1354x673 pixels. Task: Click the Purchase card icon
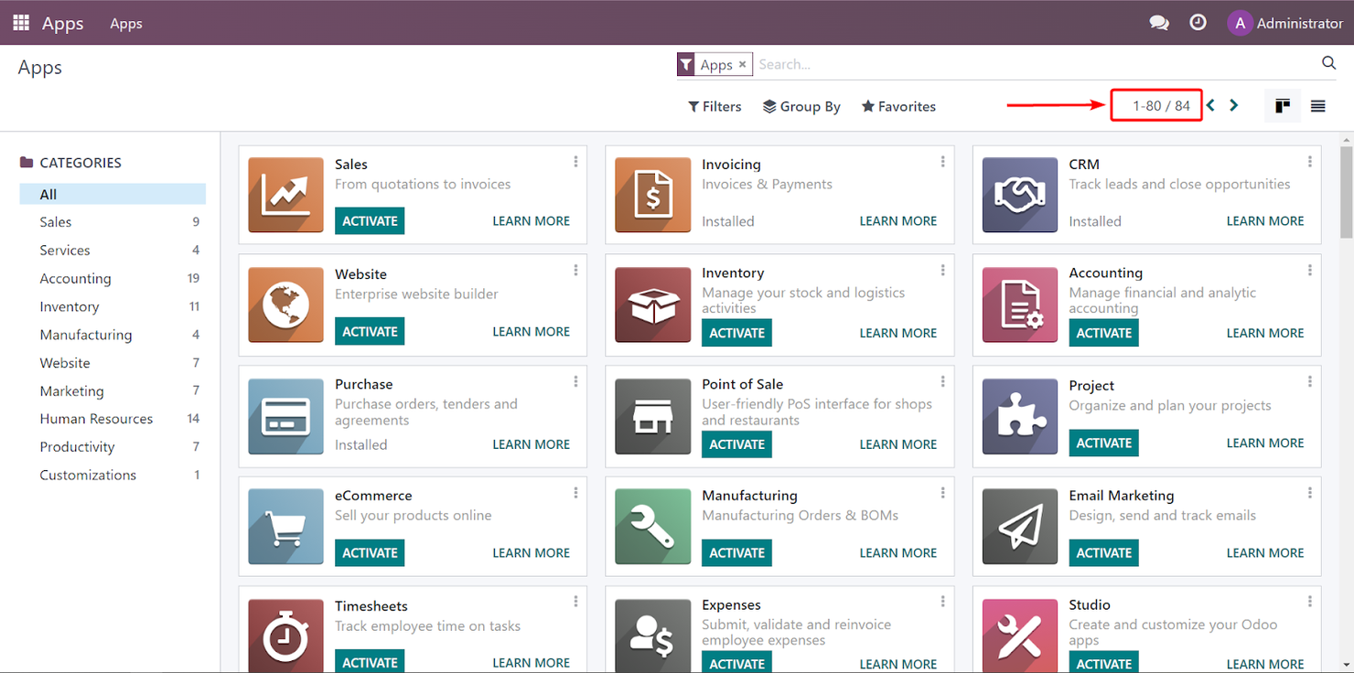(x=285, y=416)
